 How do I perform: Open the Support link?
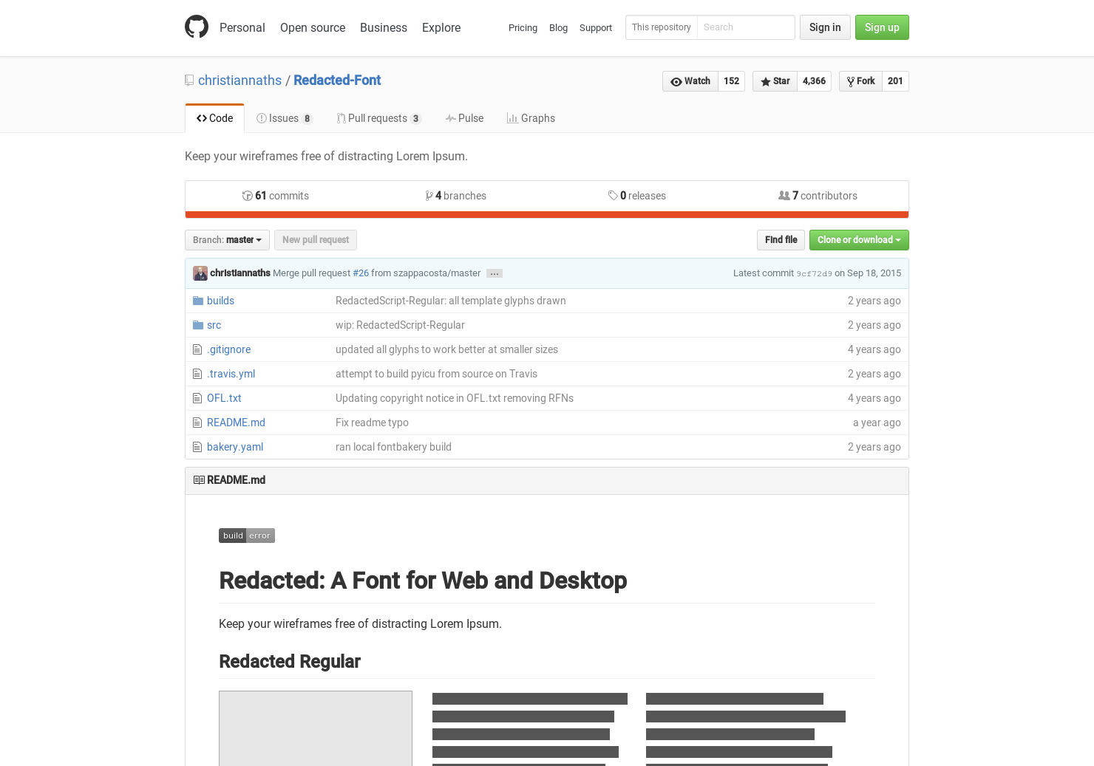(596, 28)
